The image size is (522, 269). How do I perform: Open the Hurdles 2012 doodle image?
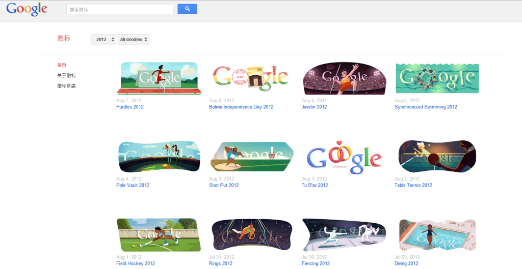coord(159,78)
